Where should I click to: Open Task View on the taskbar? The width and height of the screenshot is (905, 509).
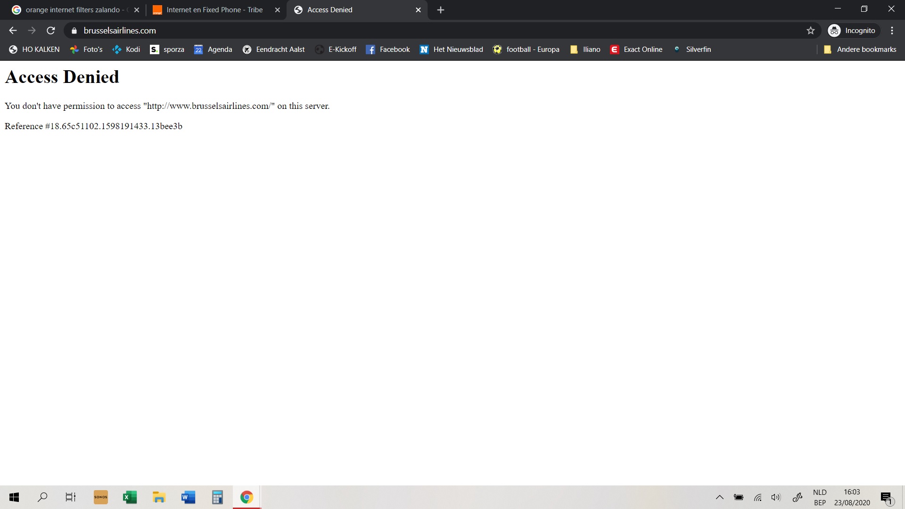click(71, 497)
